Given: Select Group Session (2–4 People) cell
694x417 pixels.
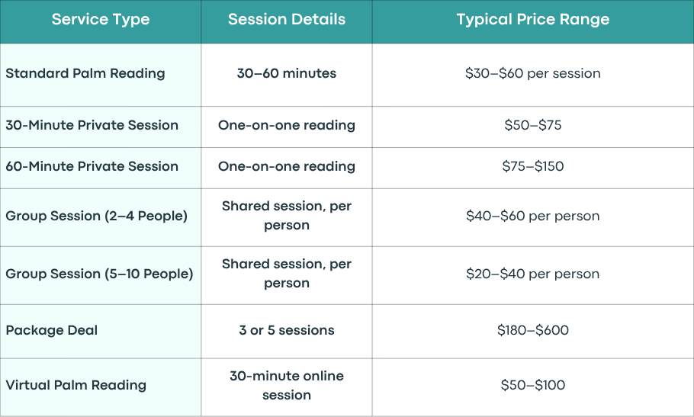Looking at the screenshot, I should 101,217.
